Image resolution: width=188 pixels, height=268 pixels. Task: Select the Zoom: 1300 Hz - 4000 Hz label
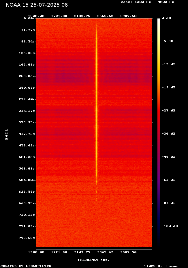[x=147, y=2]
